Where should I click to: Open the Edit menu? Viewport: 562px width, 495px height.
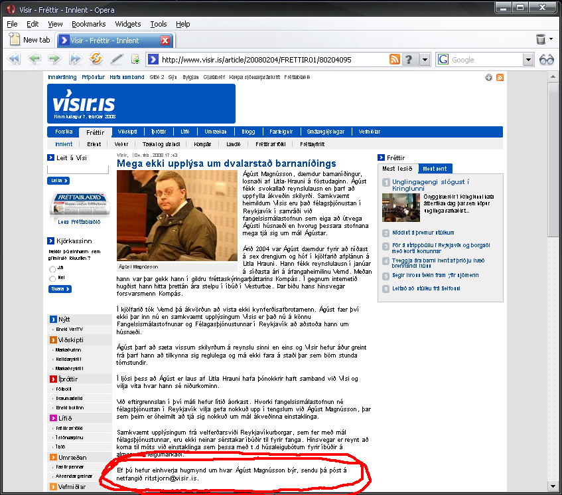point(33,24)
